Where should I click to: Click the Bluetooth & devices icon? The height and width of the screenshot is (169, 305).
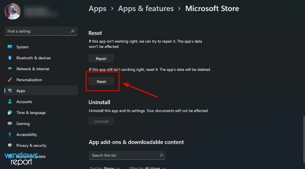pyautogui.click(x=10, y=58)
